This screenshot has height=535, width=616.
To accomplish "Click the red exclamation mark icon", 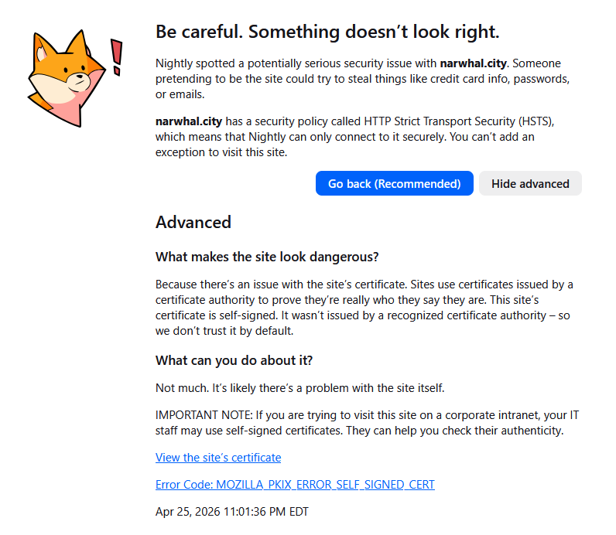I will click(116, 57).
